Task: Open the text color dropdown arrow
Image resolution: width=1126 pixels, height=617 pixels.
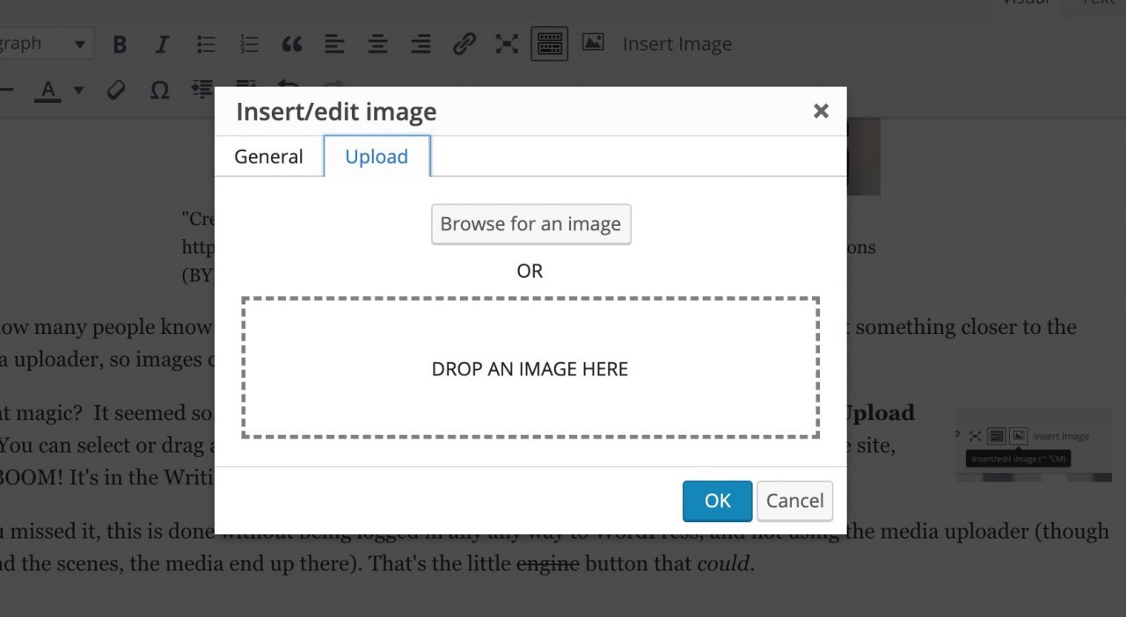Action: (x=78, y=91)
